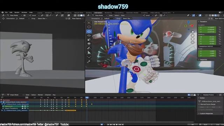Screen dimensions: 224x126
Task: Jump to the animation start frame
Action: pos(108,125)
